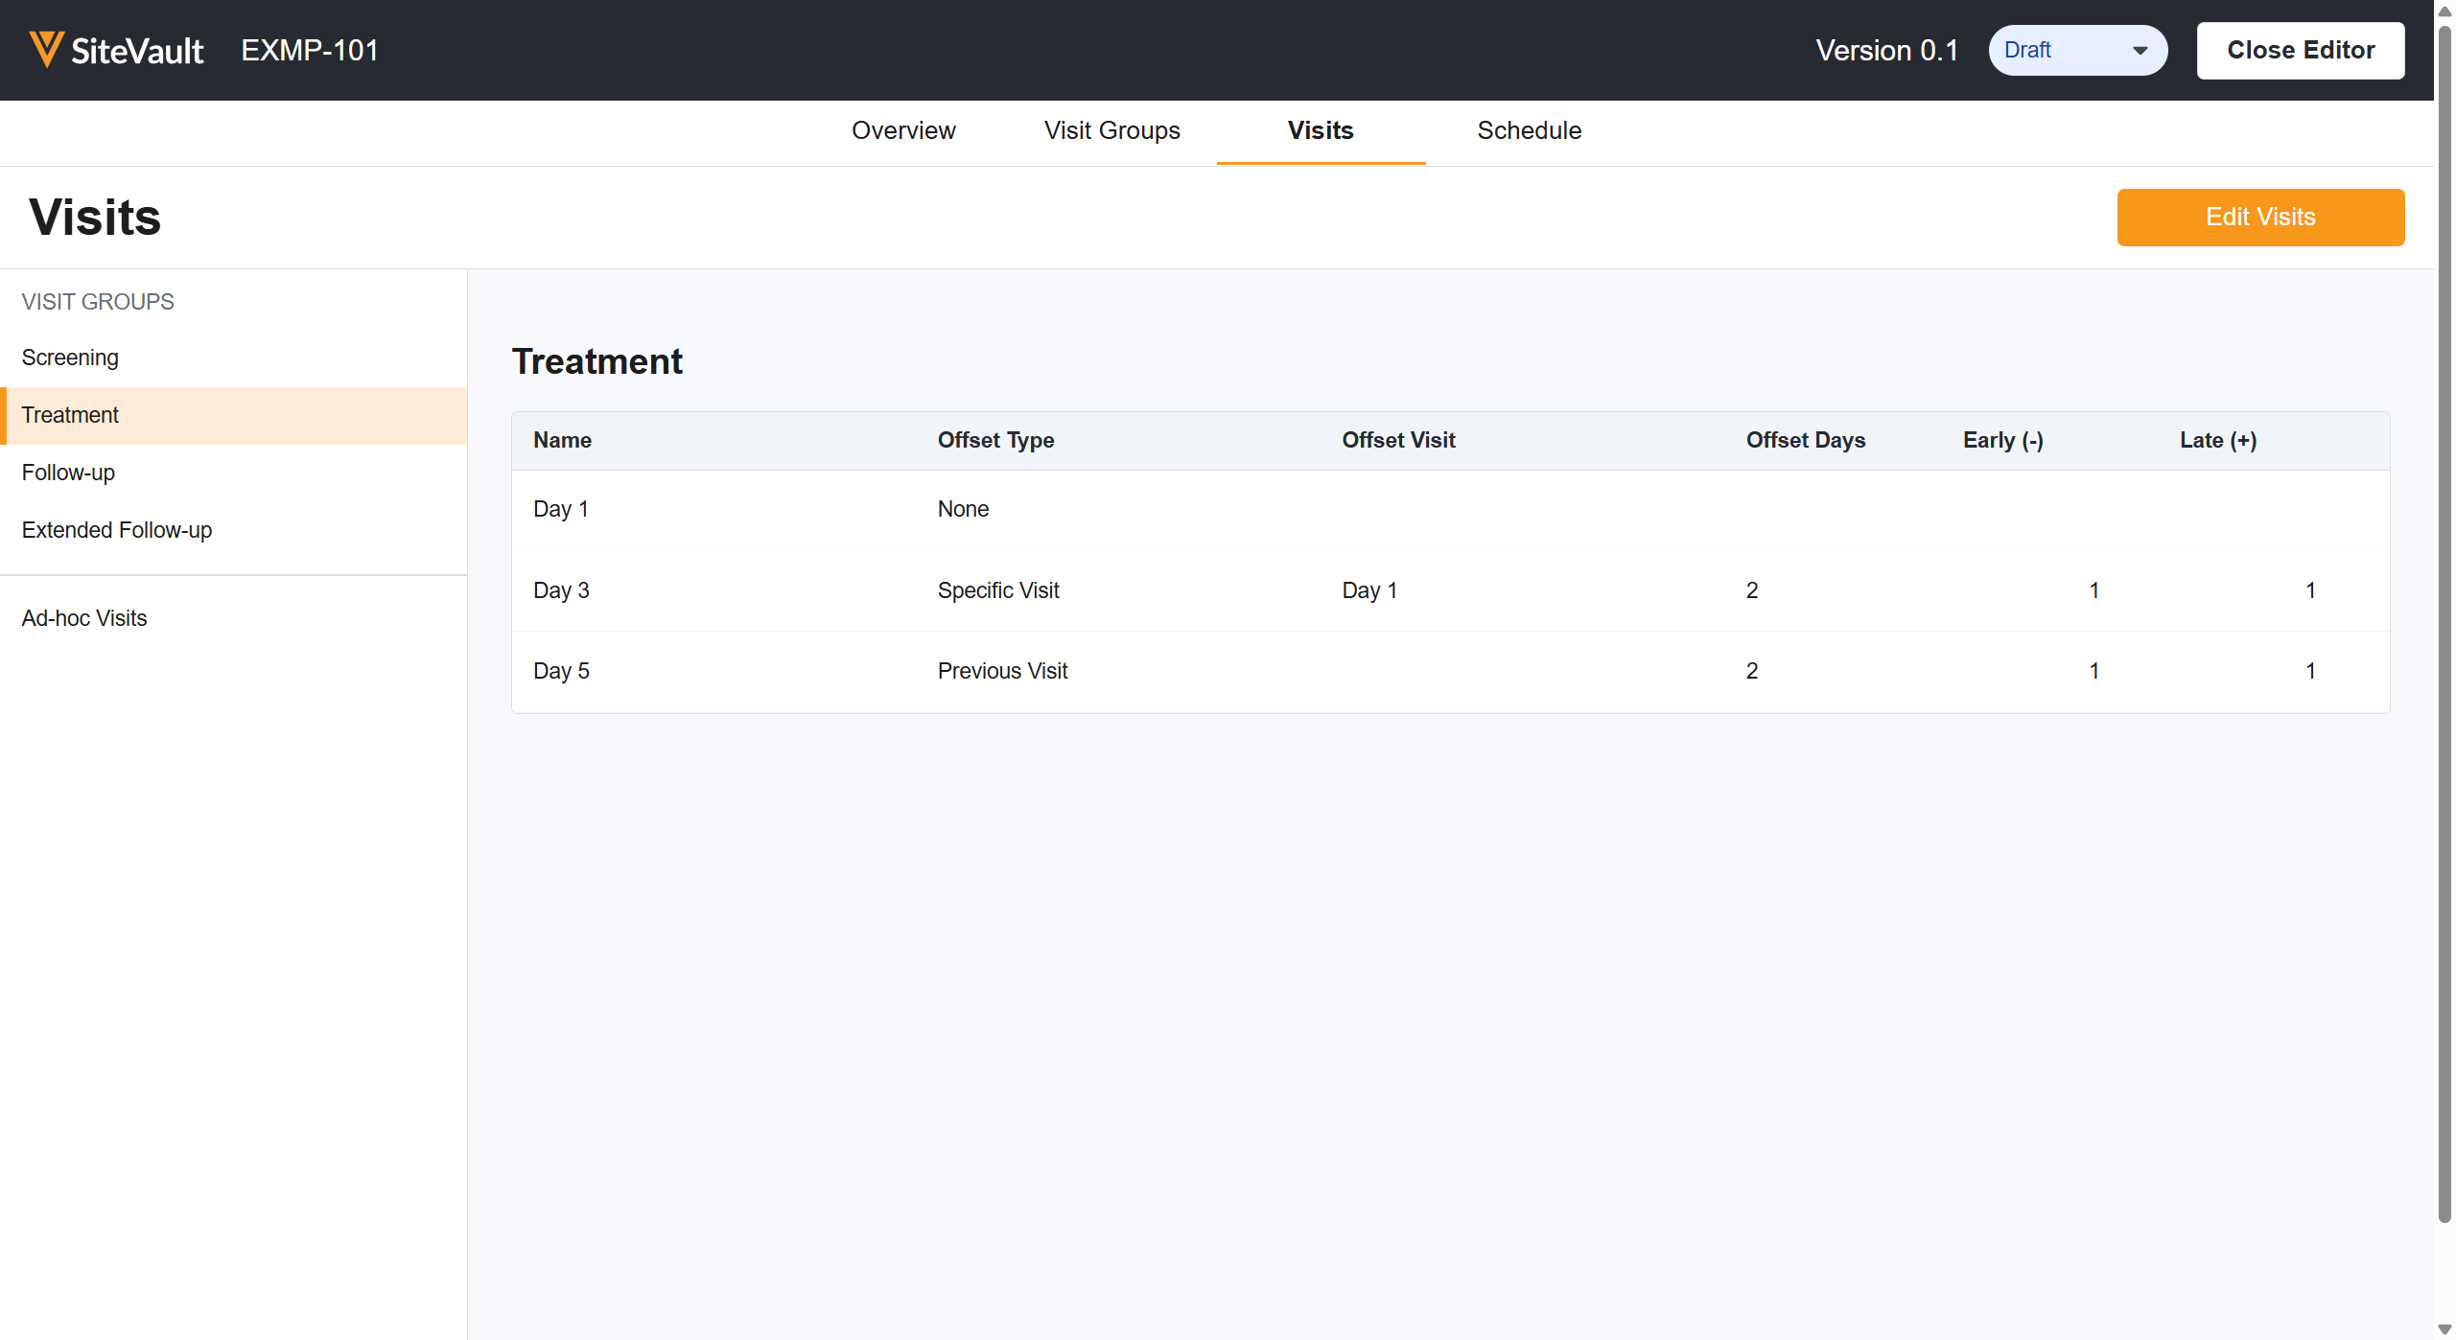
Task: Switch to the Overview tab
Action: (902, 131)
